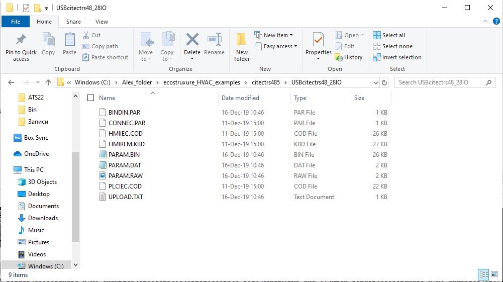
Task: Open the File tab
Action: 16,22
